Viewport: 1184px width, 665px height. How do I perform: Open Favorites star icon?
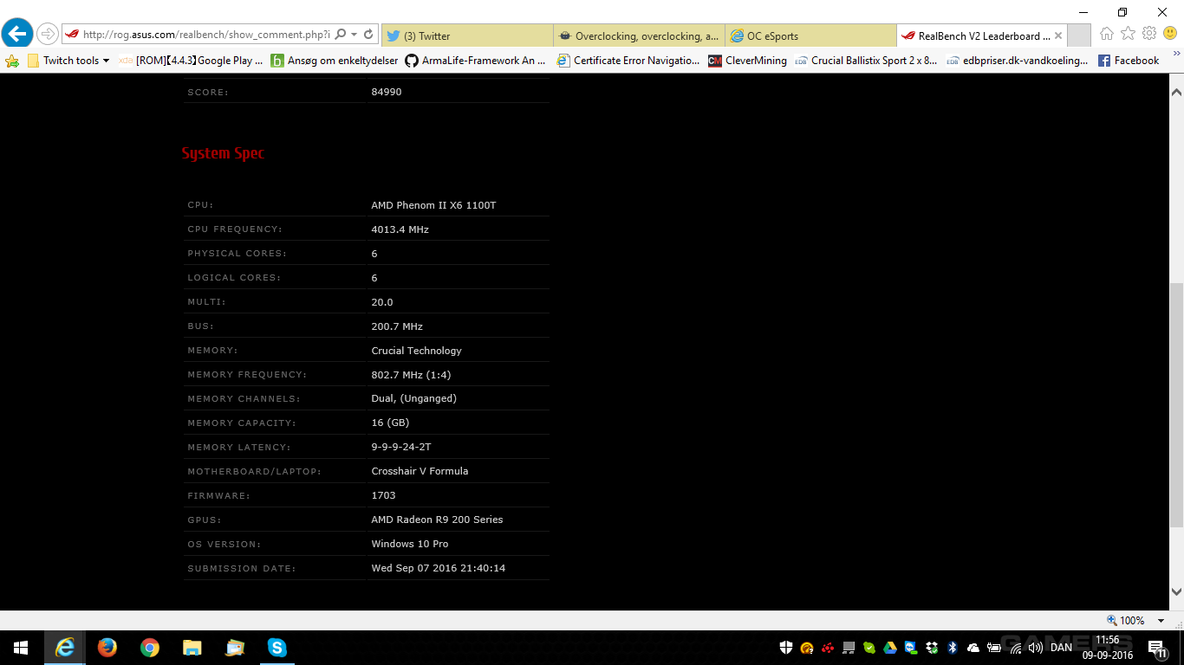1128,34
